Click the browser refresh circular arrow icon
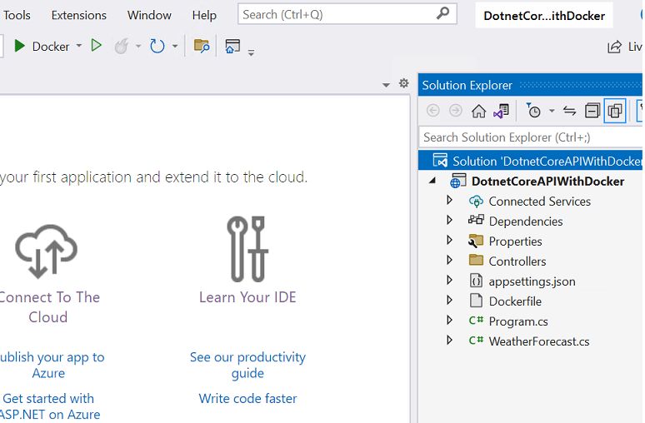Screen dimensions: 645x423 pos(157,46)
